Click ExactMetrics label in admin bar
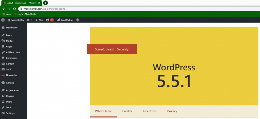260x119 pixels. pyautogui.click(x=67, y=20)
